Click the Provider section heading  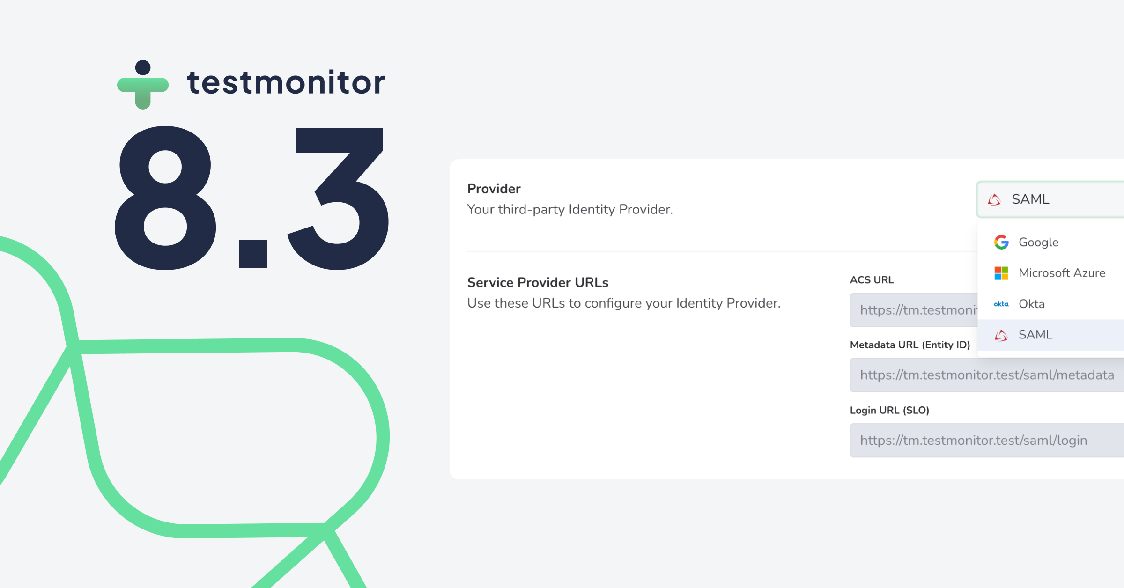(x=494, y=189)
